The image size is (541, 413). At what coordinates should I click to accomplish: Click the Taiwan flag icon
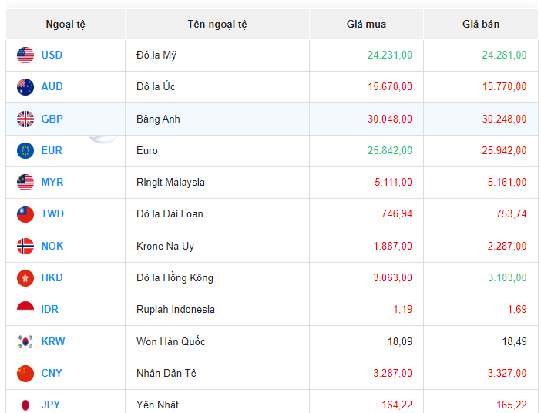point(25,214)
